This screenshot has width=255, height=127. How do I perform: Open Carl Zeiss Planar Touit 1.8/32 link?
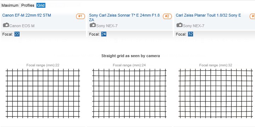(208, 16)
